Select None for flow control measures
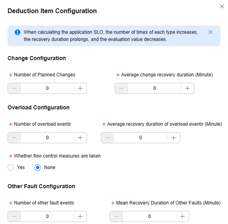 (38, 168)
